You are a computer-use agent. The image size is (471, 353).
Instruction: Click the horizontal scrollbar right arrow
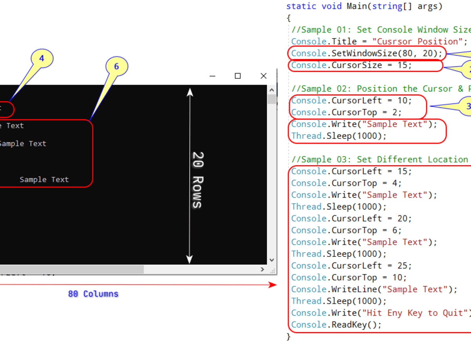coord(263,269)
